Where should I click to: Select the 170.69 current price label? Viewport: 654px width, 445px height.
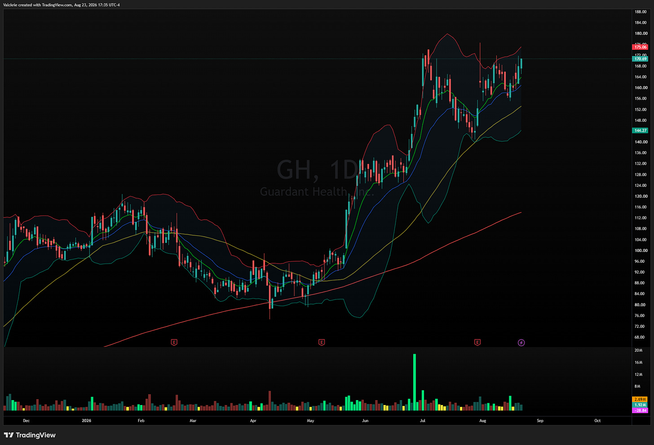coord(640,59)
